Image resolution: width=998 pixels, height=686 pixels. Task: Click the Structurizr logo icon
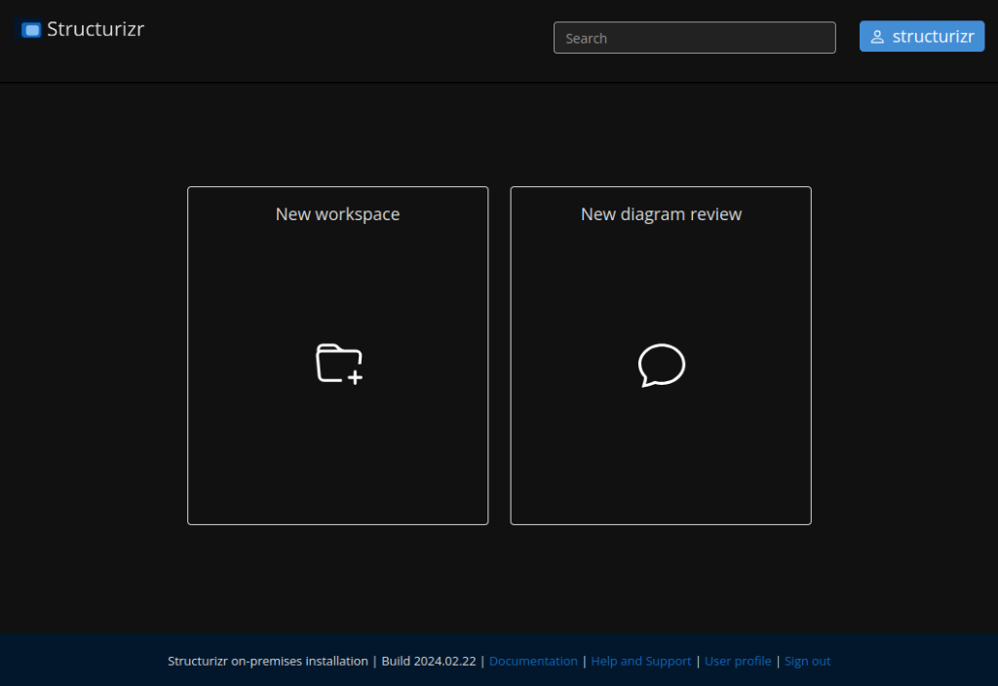pos(31,30)
